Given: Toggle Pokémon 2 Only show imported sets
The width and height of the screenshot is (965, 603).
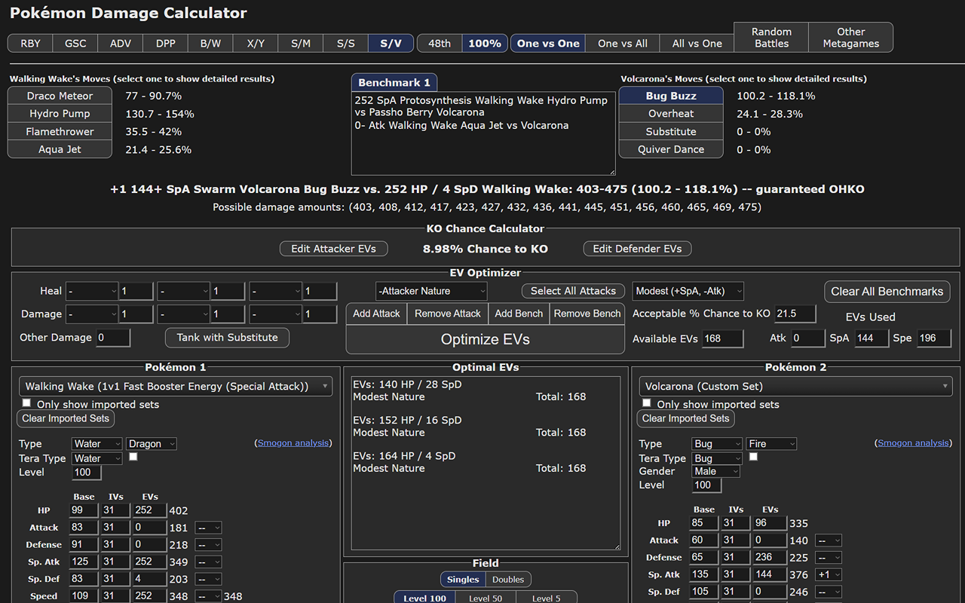Looking at the screenshot, I should pos(647,403).
